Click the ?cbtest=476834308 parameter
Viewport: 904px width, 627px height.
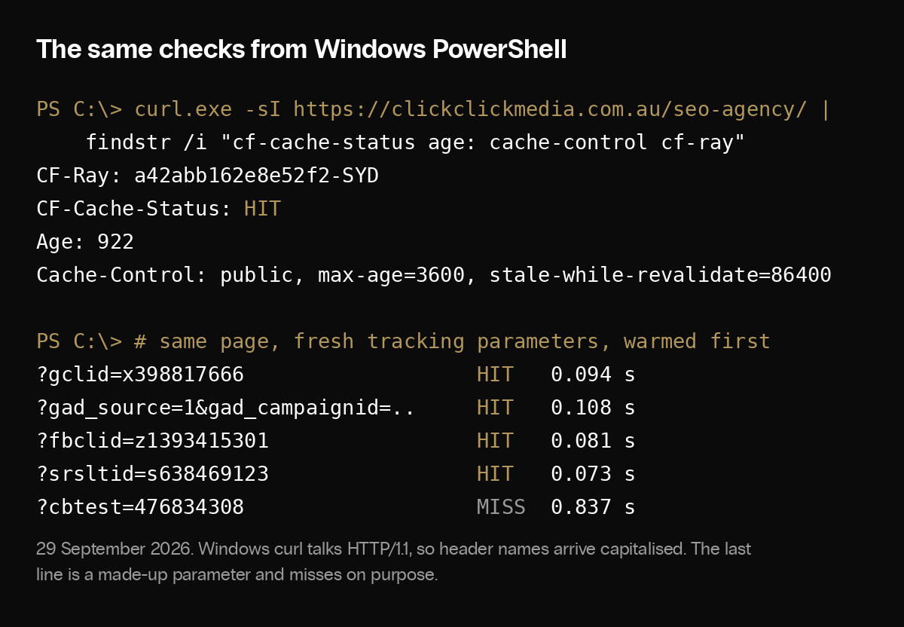point(140,507)
